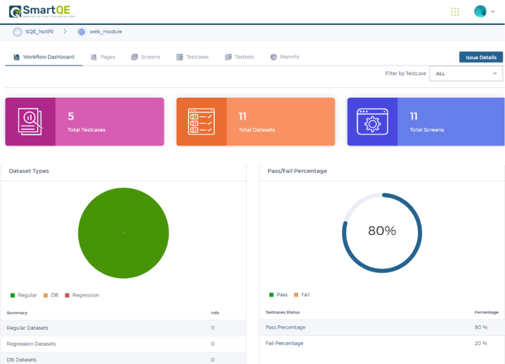Click the Total Screens gear icon
505x364 pixels.
372,121
